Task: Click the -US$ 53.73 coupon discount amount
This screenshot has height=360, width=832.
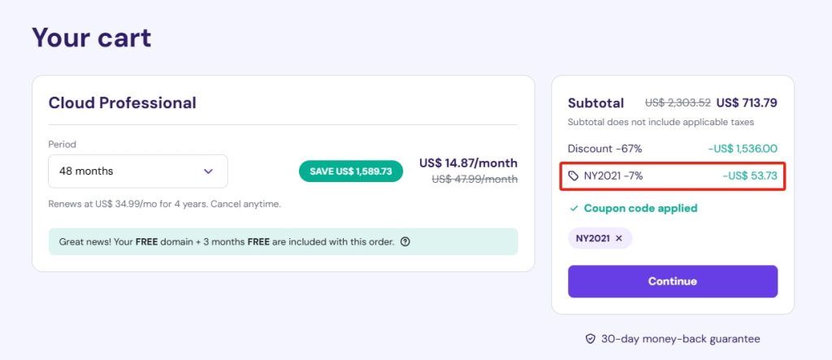Action: coord(750,176)
